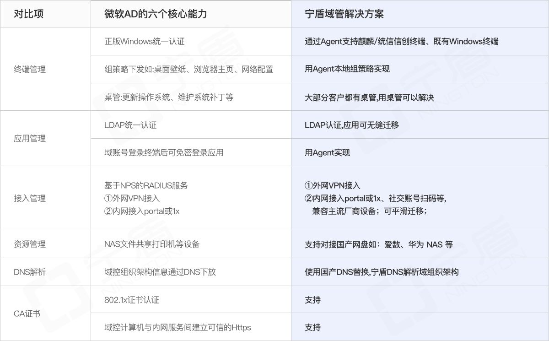Click '支持对接国产网盘如:爱数、华为 NAS 等'
549x341 pixels.
point(379,244)
